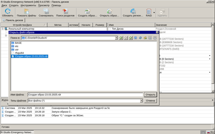Click the Отмена button
This screenshot has width=215, height=134.
coord(150,100)
